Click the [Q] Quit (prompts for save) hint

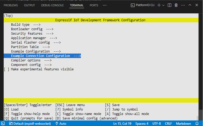click(28, 118)
